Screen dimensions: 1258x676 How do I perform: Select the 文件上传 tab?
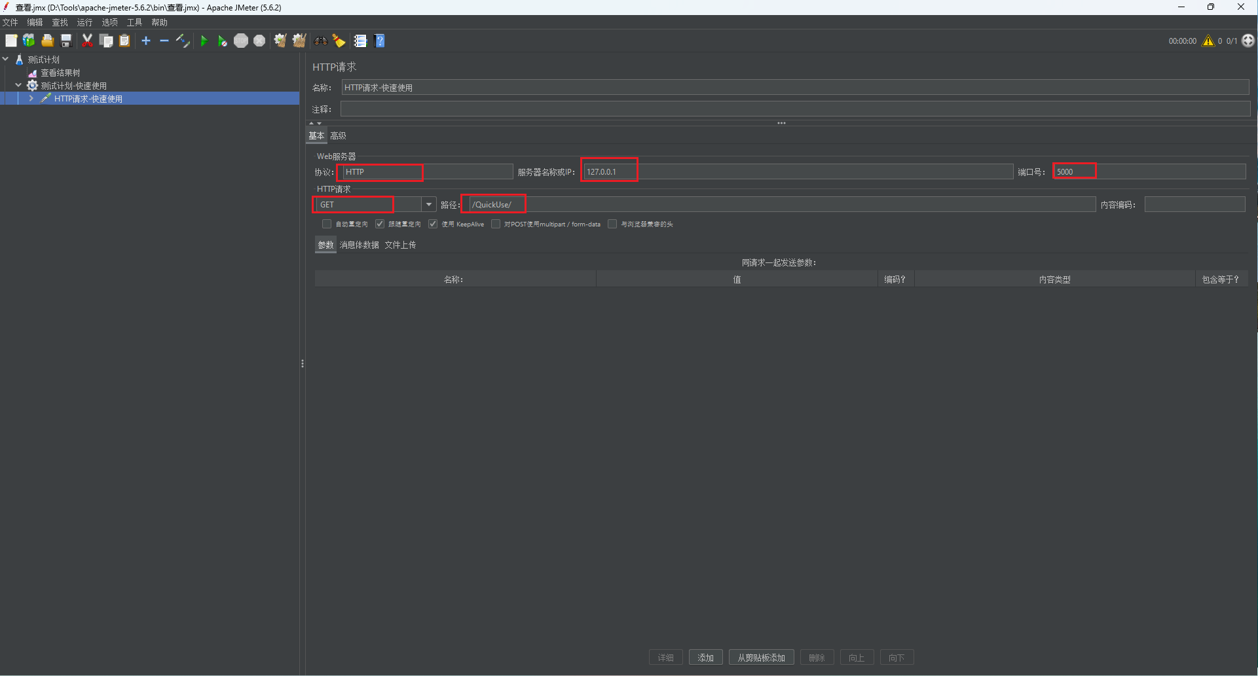(x=400, y=245)
